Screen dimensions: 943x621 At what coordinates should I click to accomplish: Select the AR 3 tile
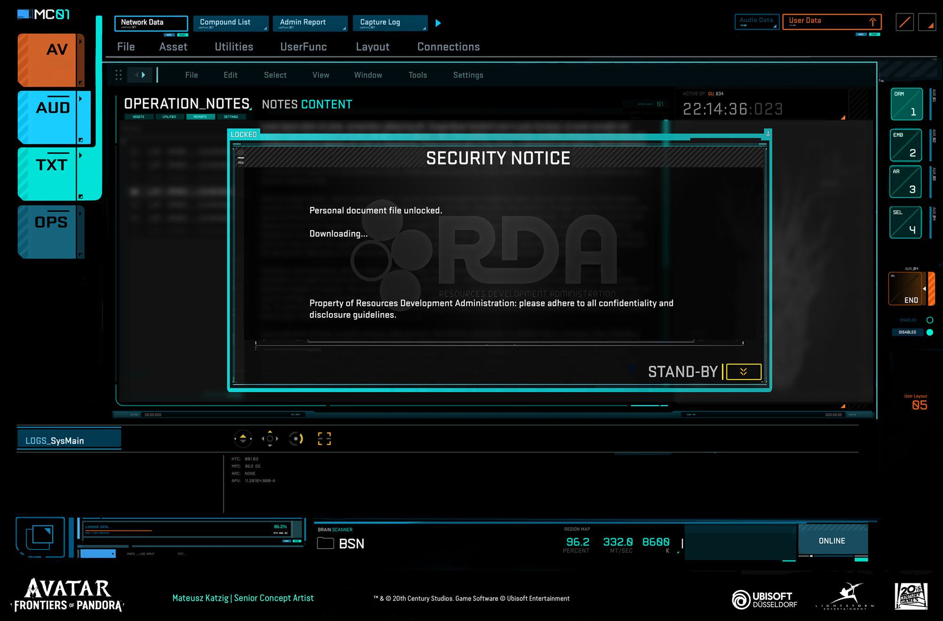(905, 181)
